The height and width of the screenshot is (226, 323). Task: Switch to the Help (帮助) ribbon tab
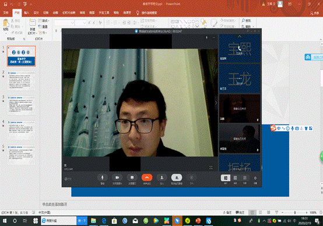[x=116, y=13]
